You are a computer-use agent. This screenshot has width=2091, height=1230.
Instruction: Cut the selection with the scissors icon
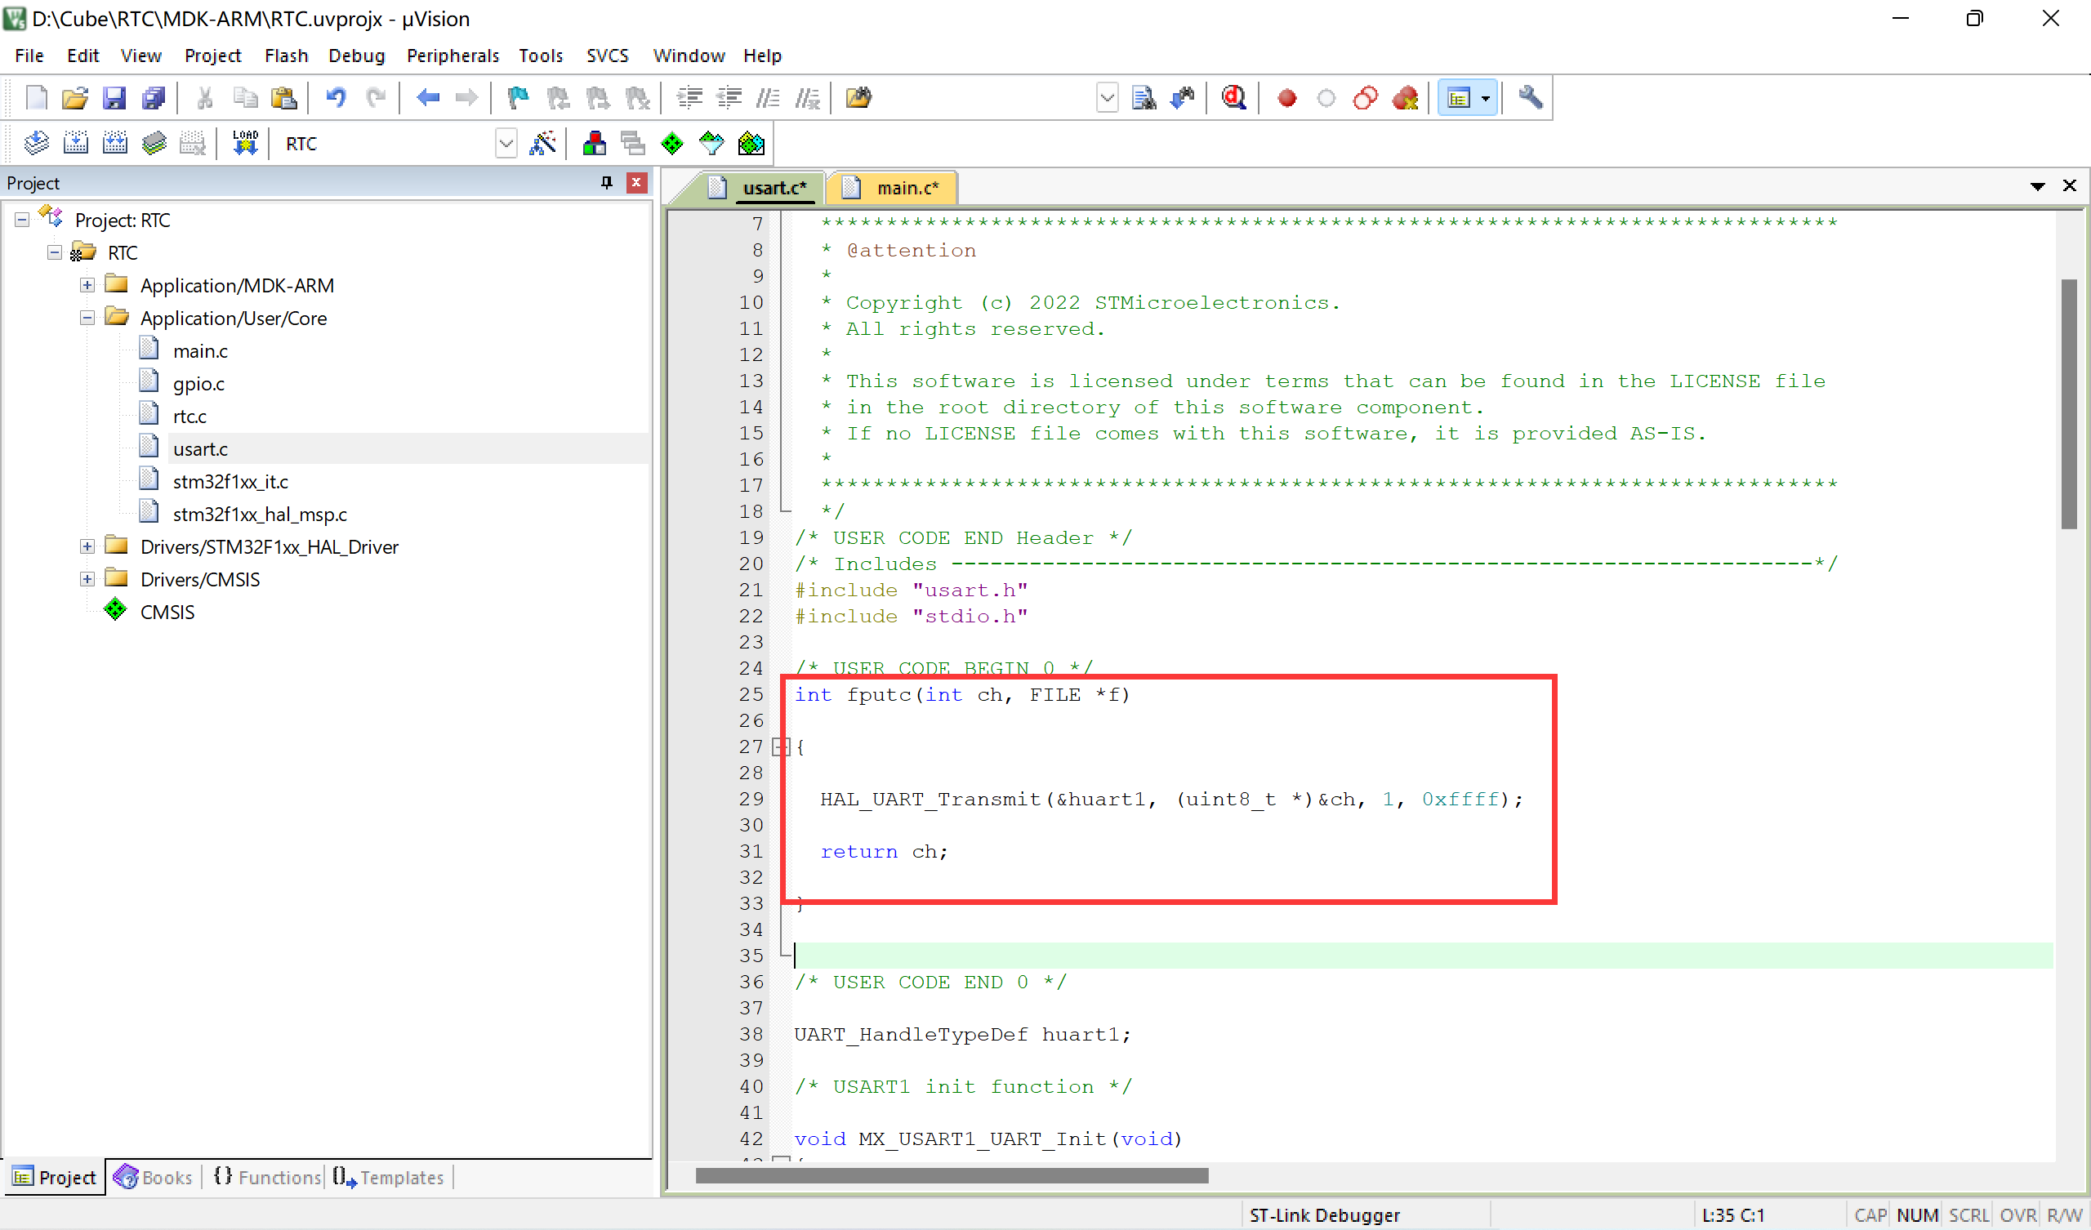205,98
